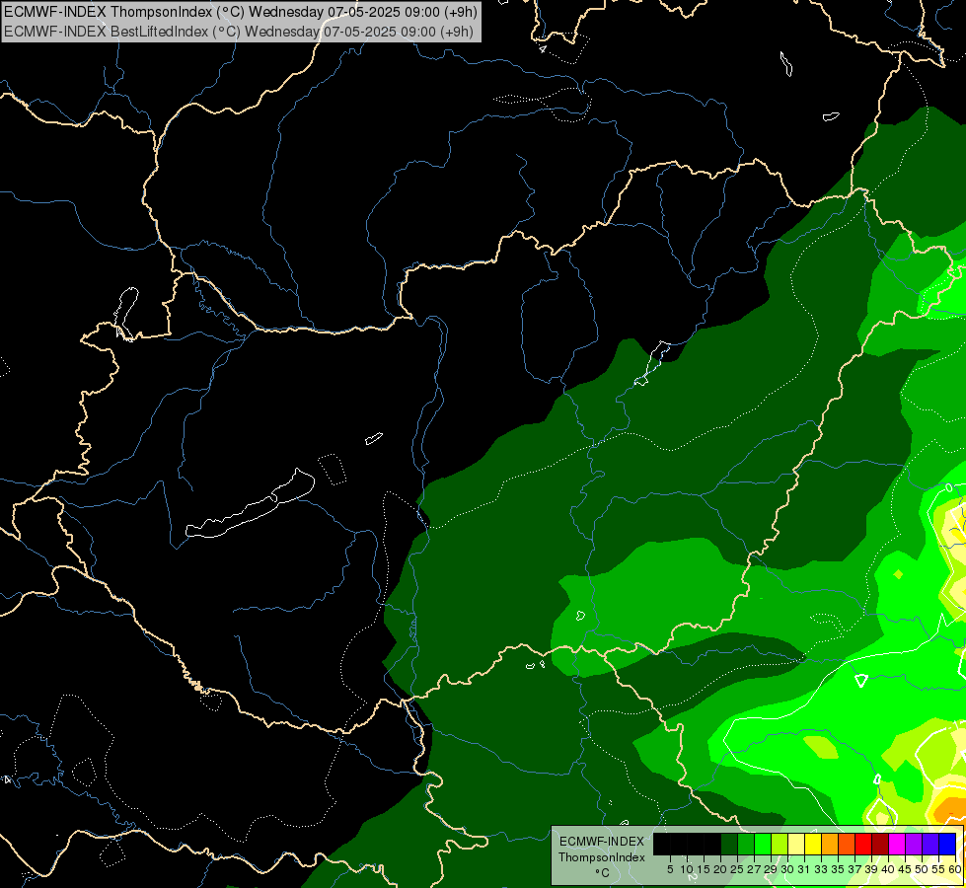Click the BestLiftedIndex title line

tap(239, 31)
